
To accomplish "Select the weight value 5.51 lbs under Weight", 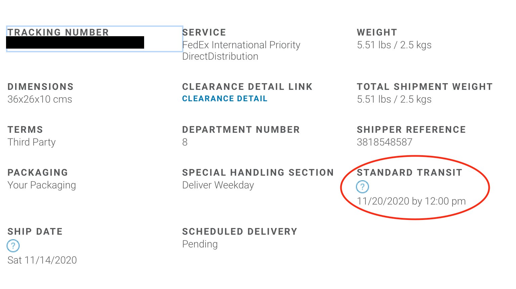I will (374, 45).
